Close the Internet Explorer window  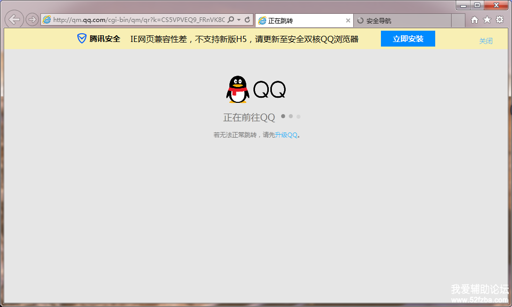[x=496, y=5]
